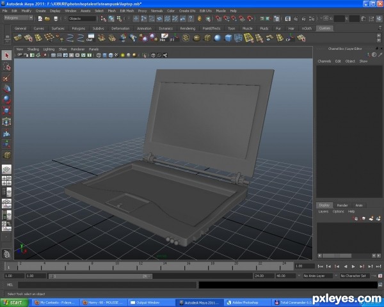This screenshot has width=384, height=307.
Task: Play the animation forwards
Action: [x=353, y=266]
